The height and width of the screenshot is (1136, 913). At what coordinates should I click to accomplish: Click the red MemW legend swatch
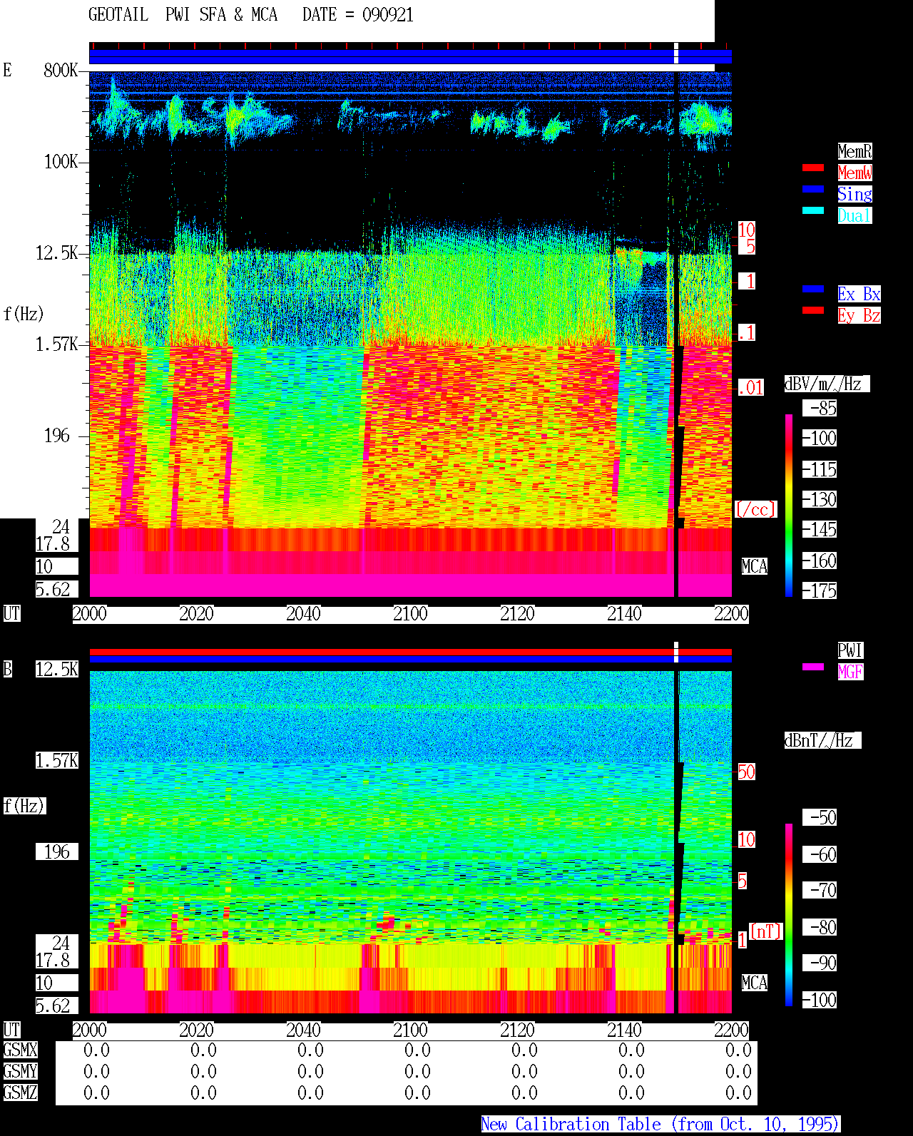pyautogui.click(x=813, y=168)
